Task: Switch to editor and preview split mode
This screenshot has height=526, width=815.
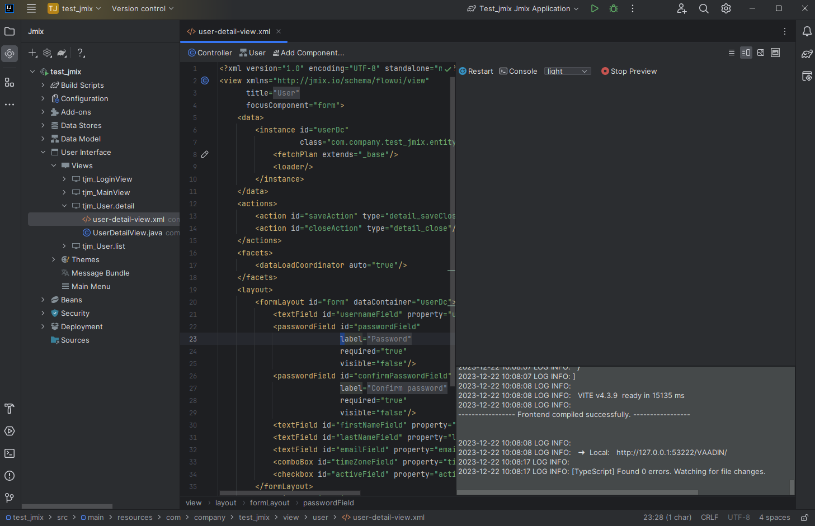Action: click(x=746, y=53)
